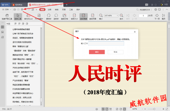The image size is (170, 111).
Task: Toggle eye-protection mode in status bar
Action: tap(97, 109)
